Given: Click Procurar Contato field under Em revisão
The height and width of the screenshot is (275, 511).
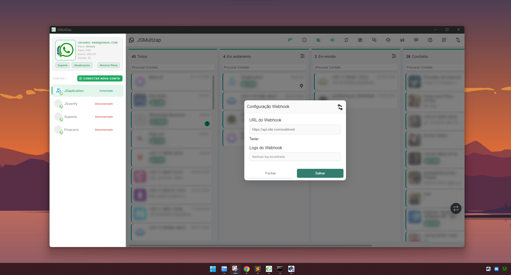Looking at the screenshot, I should (356, 67).
